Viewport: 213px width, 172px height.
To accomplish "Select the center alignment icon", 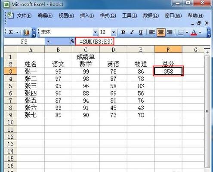I will pos(161,32).
